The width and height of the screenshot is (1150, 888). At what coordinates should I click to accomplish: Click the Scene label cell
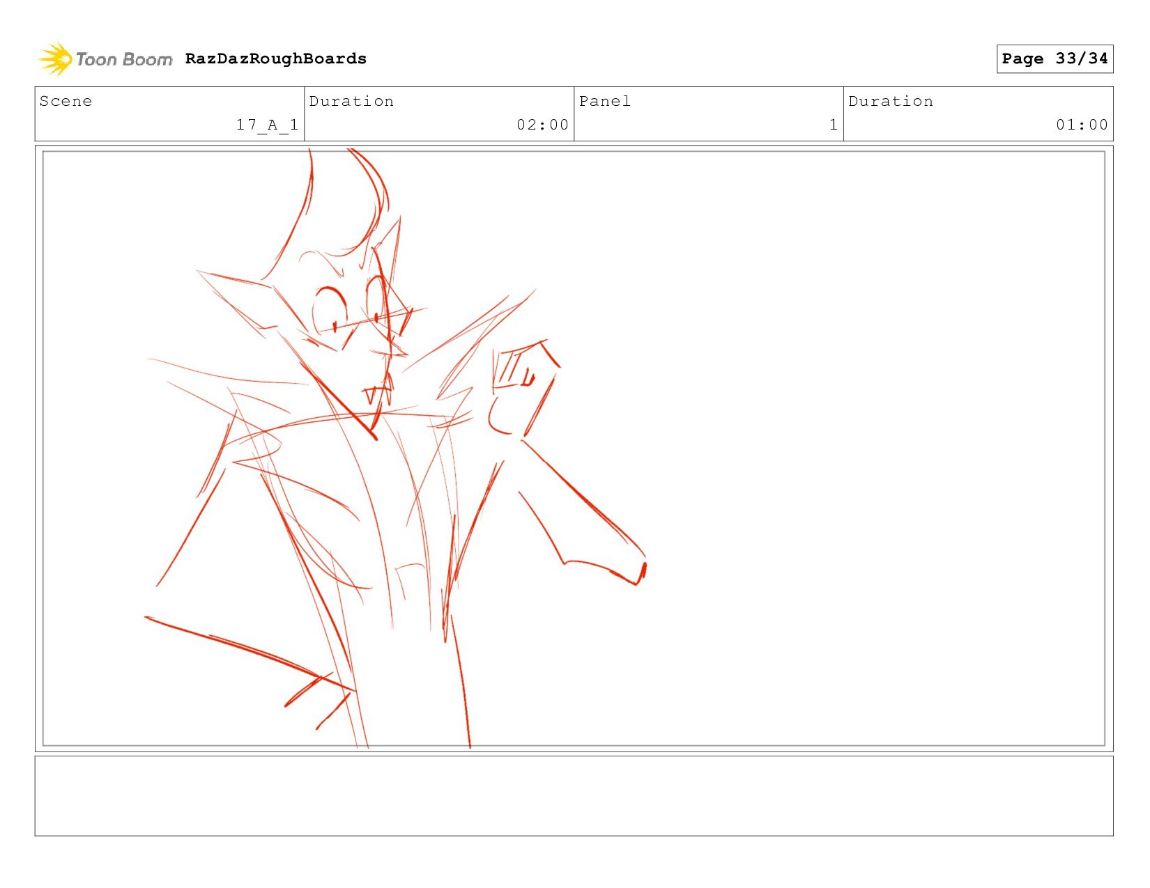pyautogui.click(x=169, y=114)
